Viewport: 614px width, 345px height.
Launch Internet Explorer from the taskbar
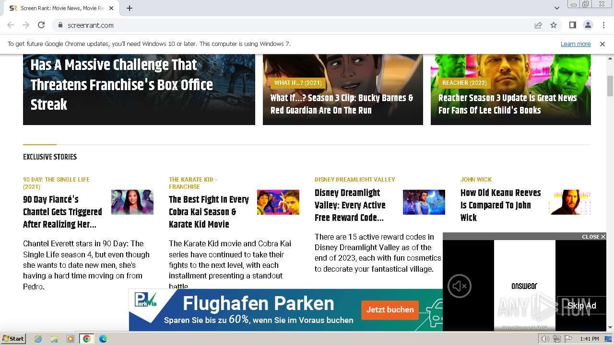(x=38, y=339)
